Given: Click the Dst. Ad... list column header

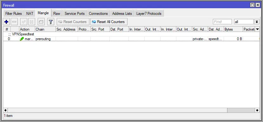Looking at the screenshot, I should [216, 29].
